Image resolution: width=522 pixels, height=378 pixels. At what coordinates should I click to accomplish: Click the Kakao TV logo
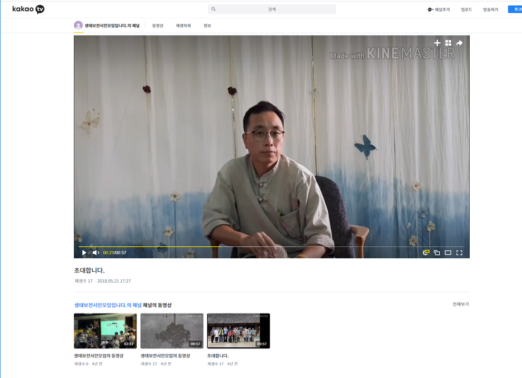(28, 9)
